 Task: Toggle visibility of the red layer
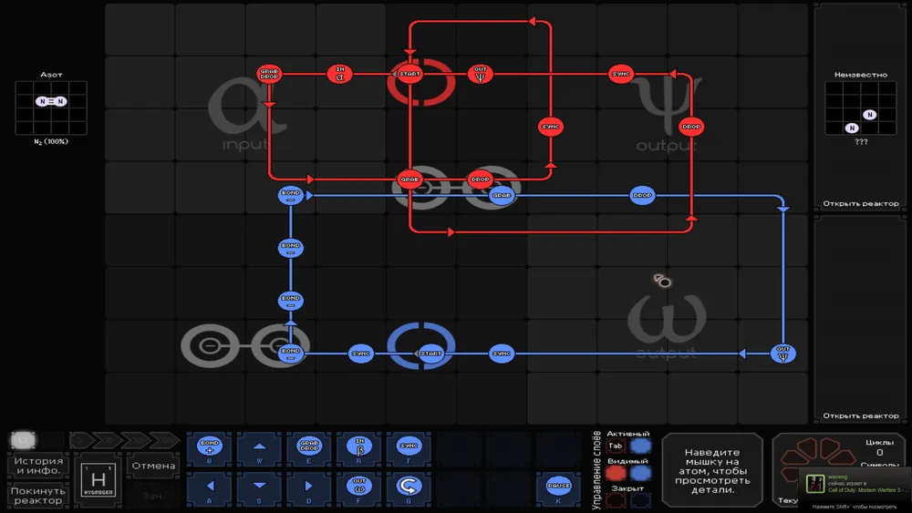click(616, 474)
